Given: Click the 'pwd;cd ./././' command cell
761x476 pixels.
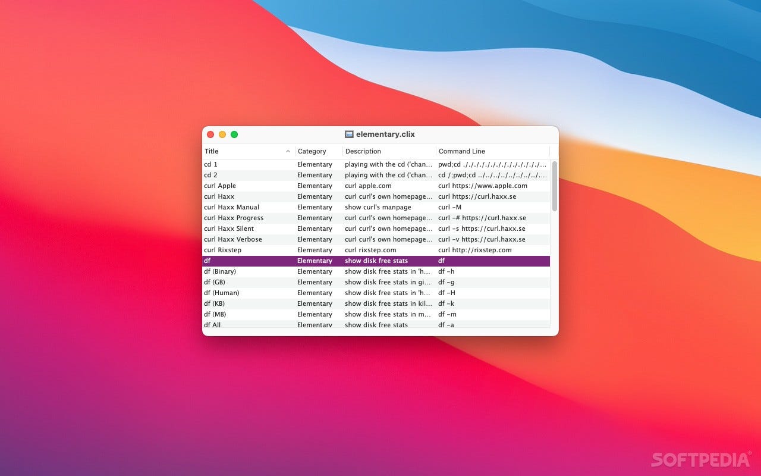Looking at the screenshot, I should [x=492, y=164].
